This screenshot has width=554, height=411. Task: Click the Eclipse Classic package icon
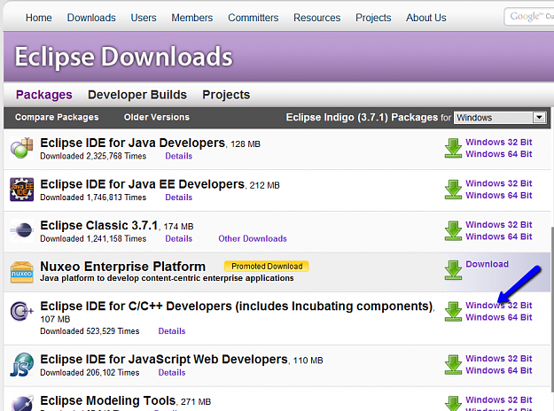coord(22,230)
